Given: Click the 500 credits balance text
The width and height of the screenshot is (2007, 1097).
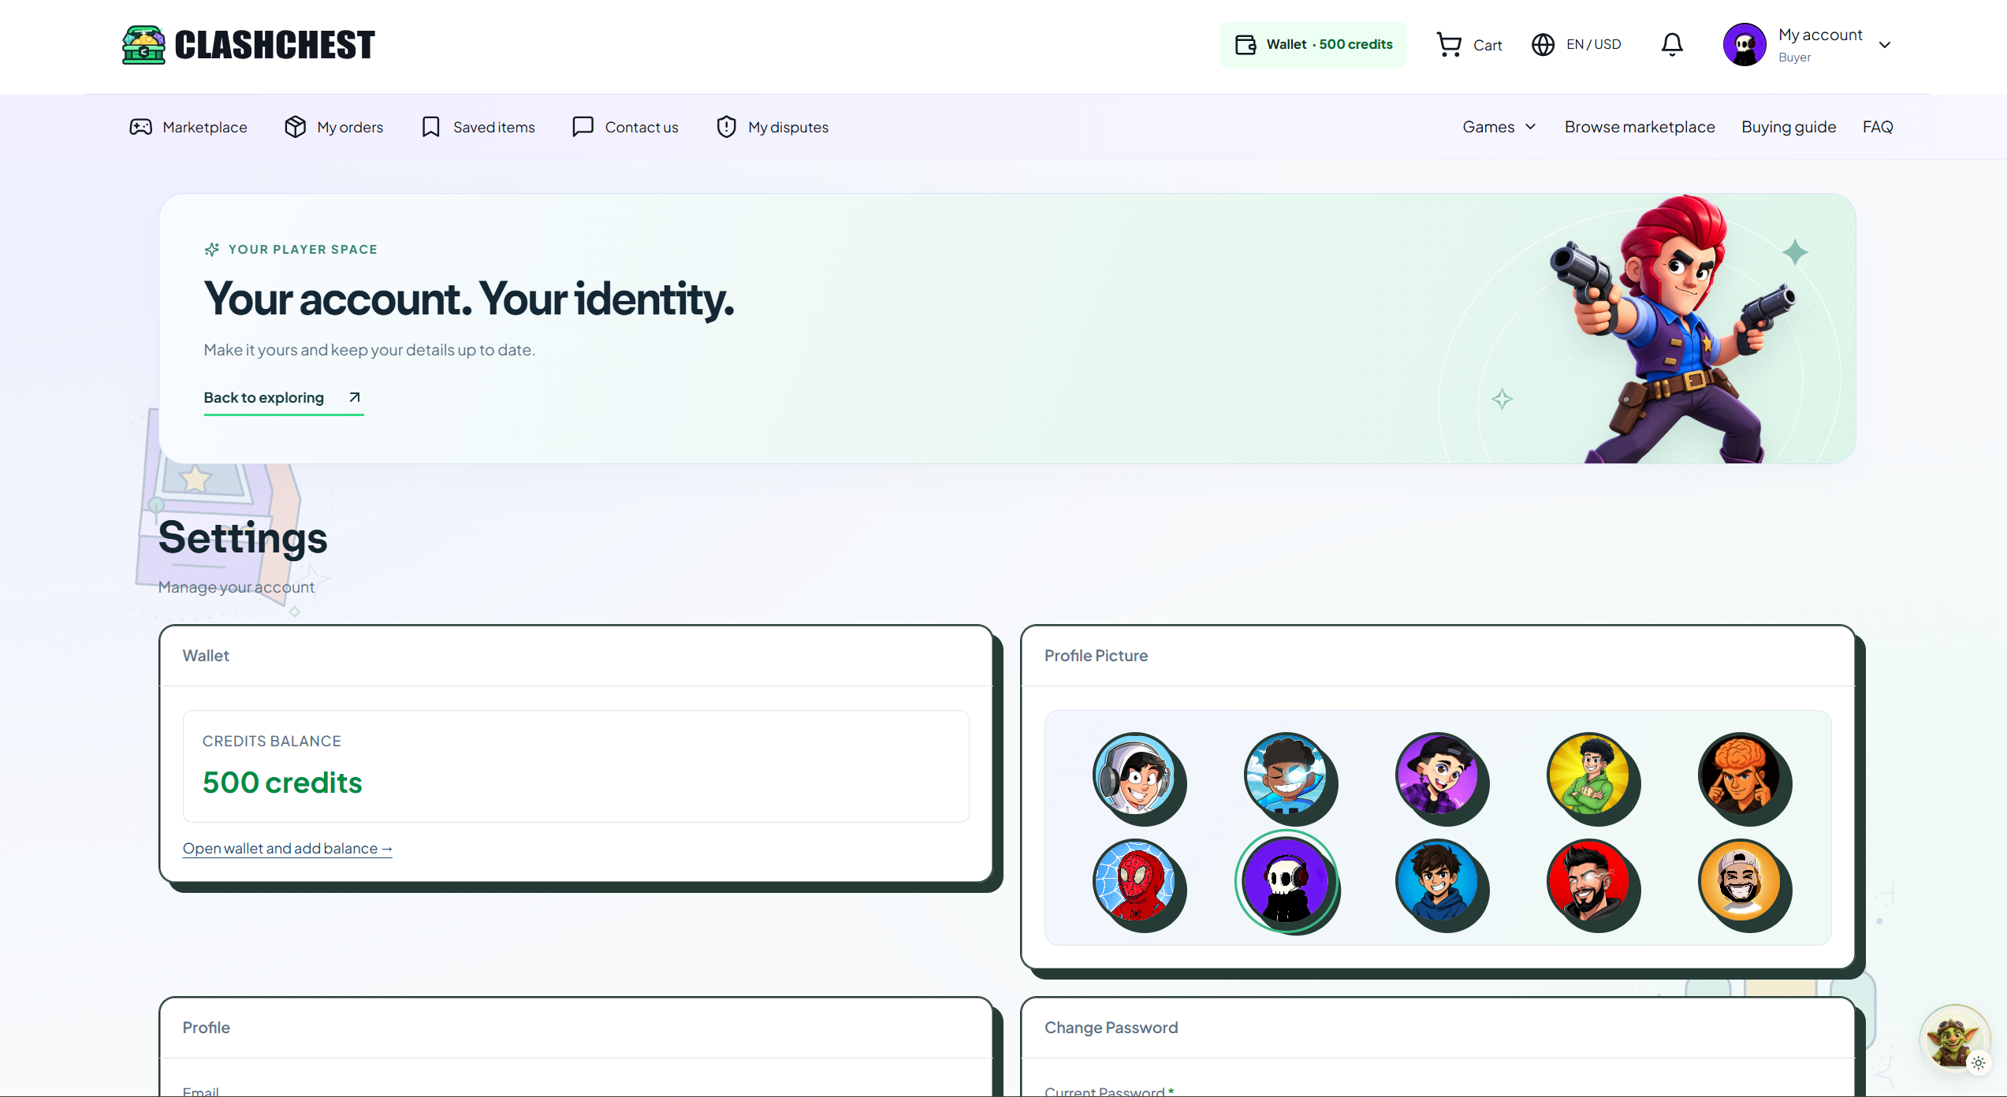Looking at the screenshot, I should 282,783.
